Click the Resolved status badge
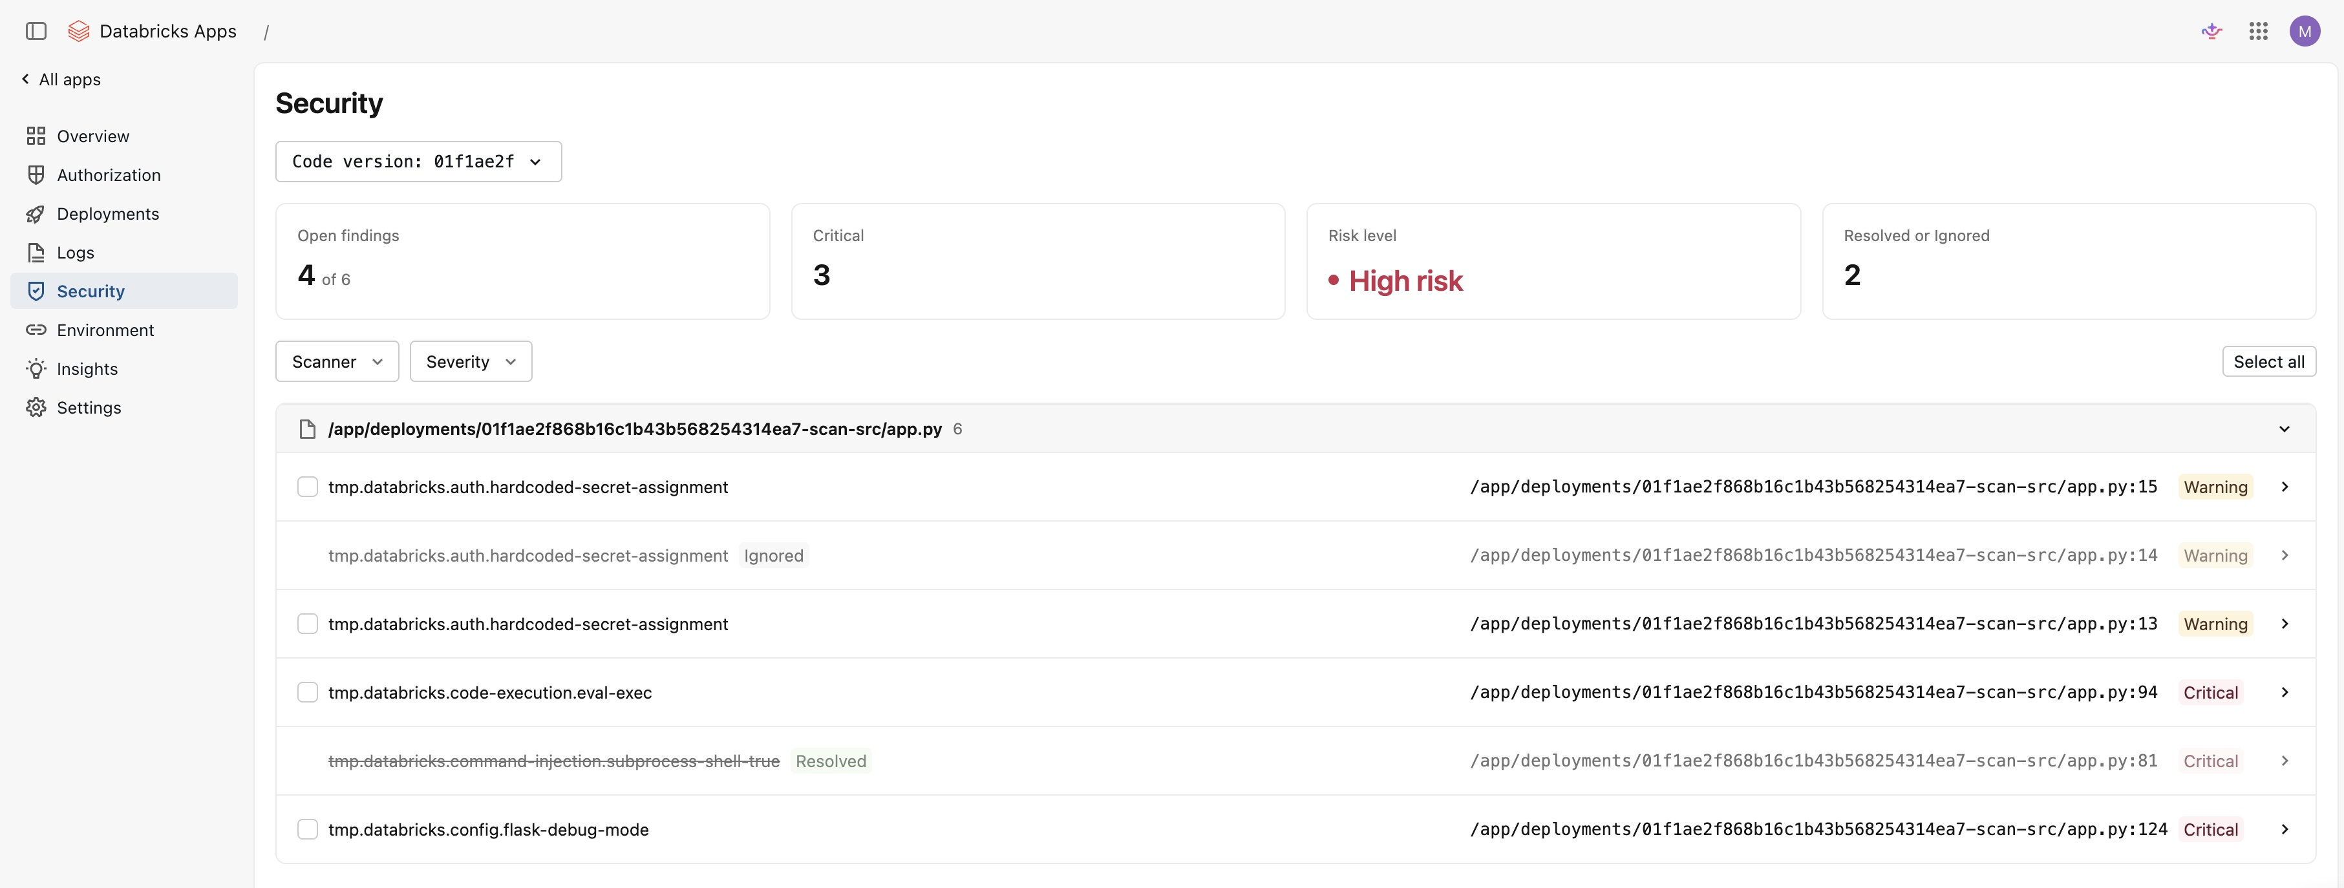 point(831,761)
